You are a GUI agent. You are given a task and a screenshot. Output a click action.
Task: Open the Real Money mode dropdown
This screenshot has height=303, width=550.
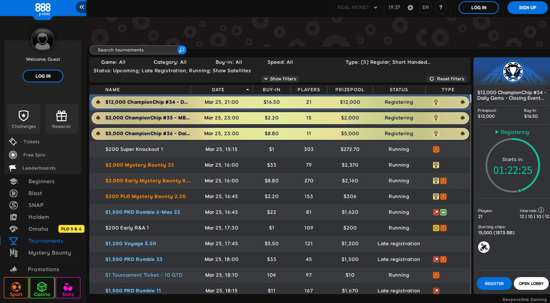(x=357, y=8)
